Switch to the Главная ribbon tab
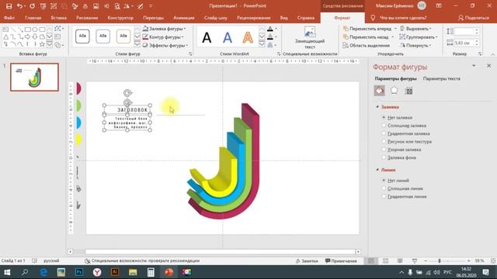This screenshot has height=279, width=497. pyautogui.click(x=33, y=18)
